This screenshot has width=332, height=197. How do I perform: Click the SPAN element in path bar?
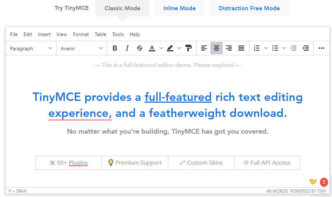point(22,191)
